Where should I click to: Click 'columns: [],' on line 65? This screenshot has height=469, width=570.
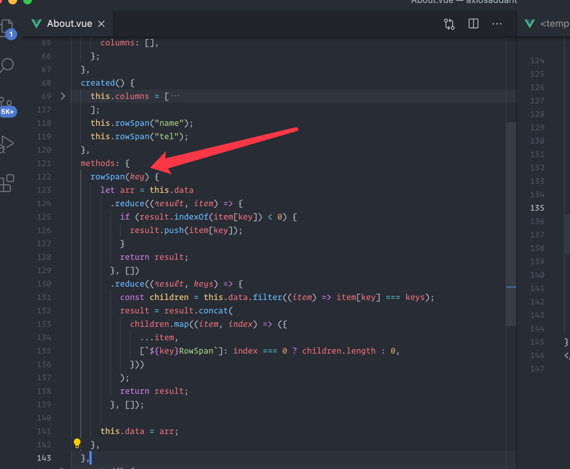(x=130, y=43)
